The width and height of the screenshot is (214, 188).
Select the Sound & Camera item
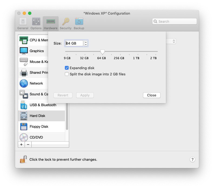[x=33, y=94]
